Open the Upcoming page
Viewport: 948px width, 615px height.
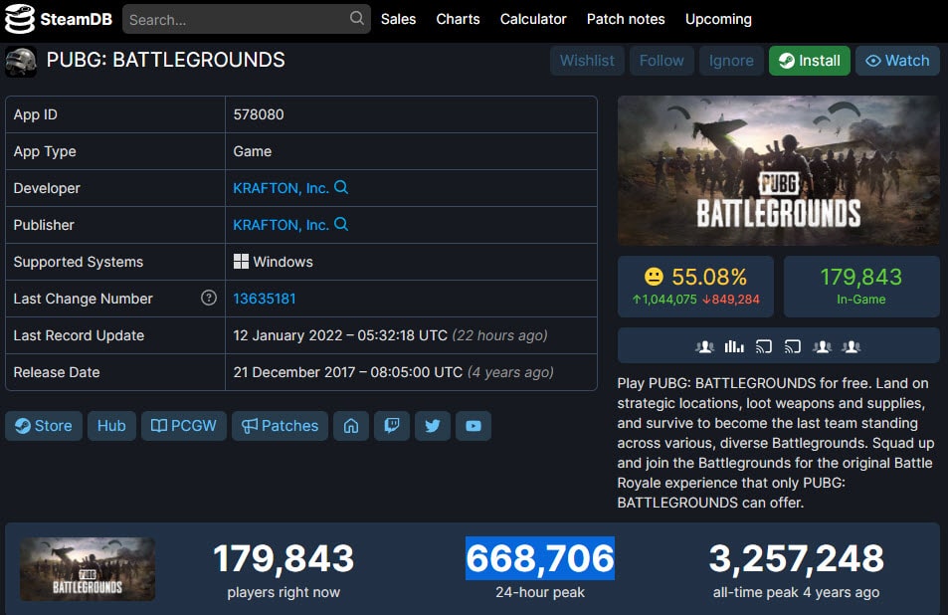coord(718,19)
